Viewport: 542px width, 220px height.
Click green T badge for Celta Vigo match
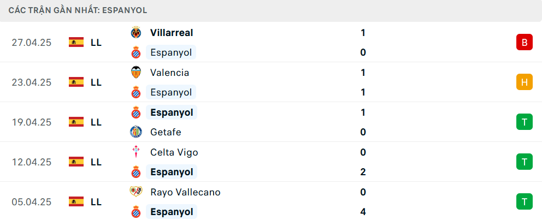(525, 162)
